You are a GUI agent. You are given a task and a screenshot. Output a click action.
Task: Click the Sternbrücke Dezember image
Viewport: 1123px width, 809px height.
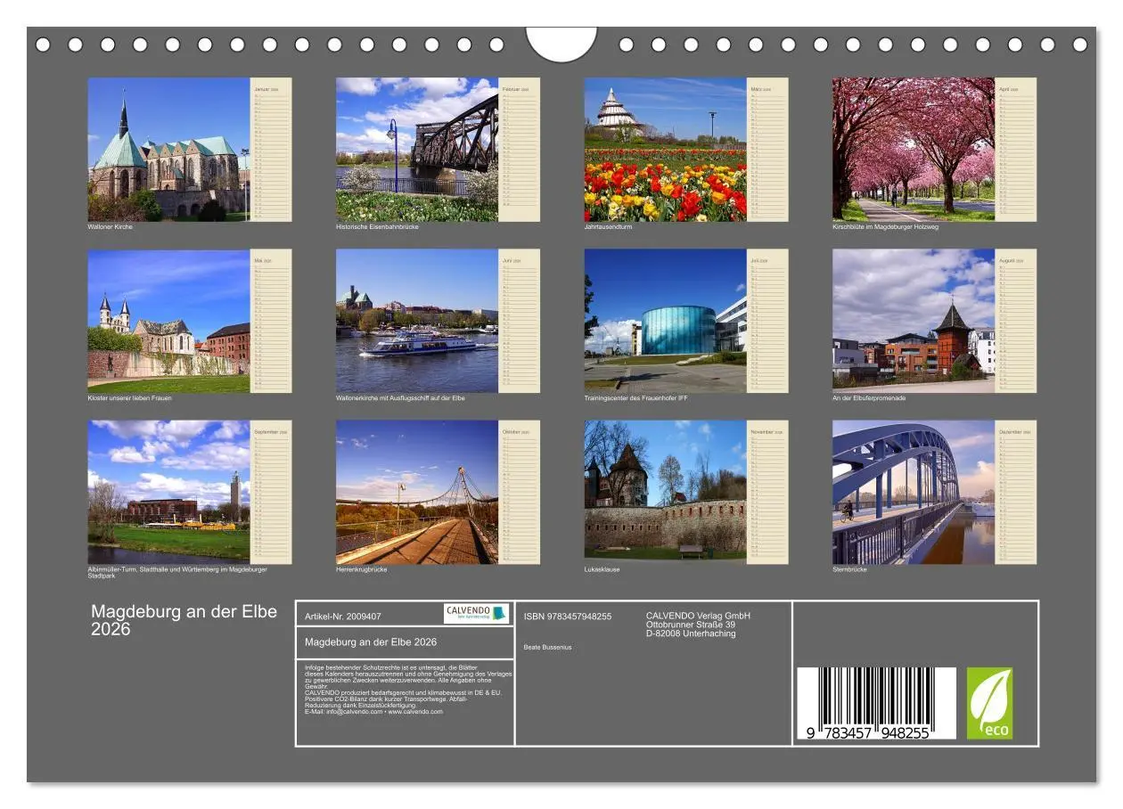[914, 490]
